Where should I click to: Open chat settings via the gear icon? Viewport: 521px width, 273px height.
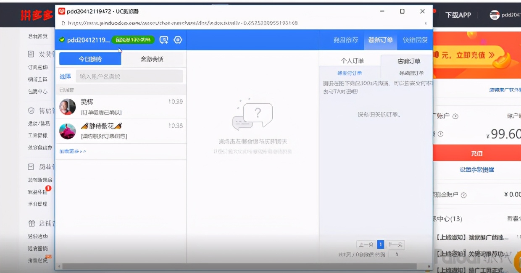[x=178, y=40]
